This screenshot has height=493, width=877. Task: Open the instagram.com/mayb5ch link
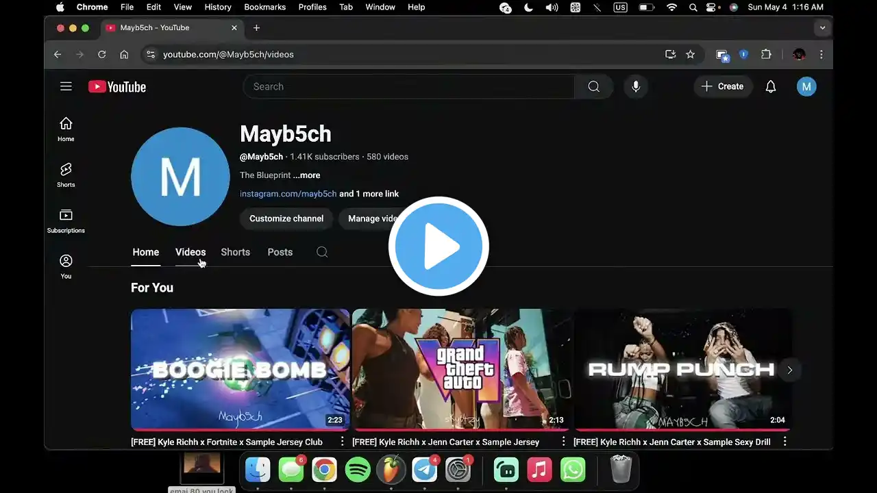288,194
